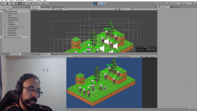Image resolution: width=197 pixels, height=111 pixels.
Task: Select the Rect Transform tool
Action: point(20,4)
